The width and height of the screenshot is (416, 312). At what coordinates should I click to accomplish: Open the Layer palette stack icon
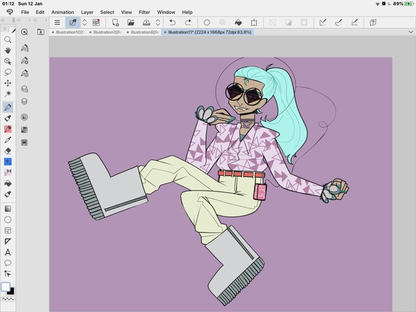[x=24, y=102]
